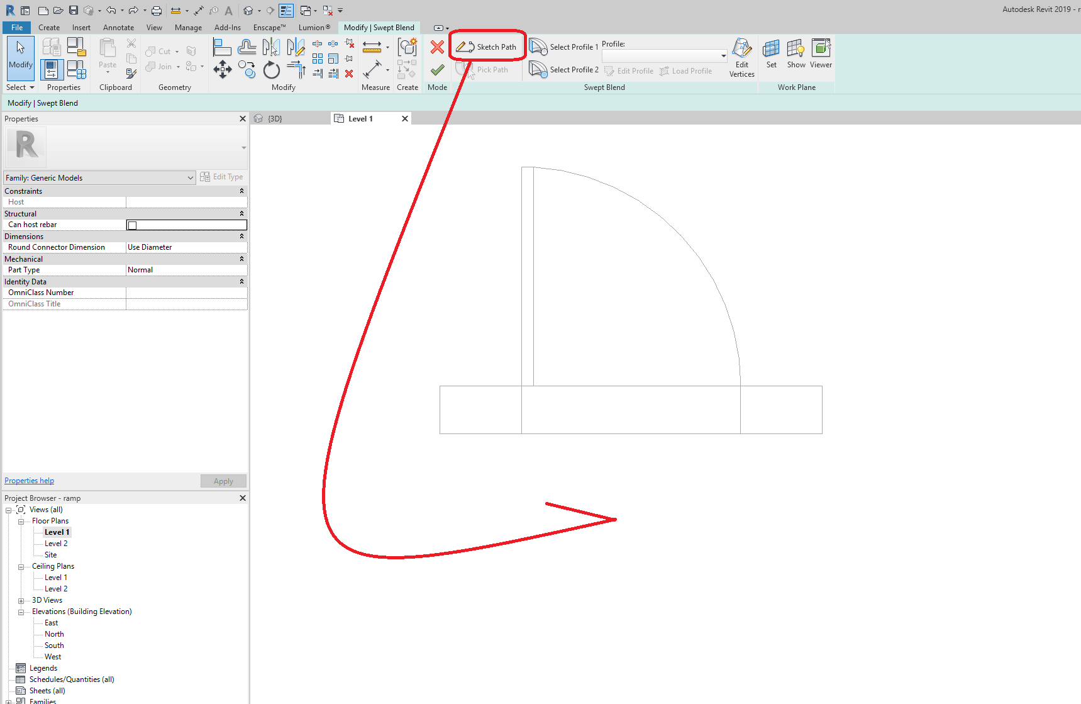This screenshot has height=704, width=1081.
Task: Cancel editing with the red X
Action: point(437,46)
